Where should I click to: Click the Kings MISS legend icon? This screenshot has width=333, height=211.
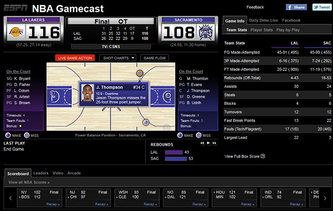(x=199, y=135)
